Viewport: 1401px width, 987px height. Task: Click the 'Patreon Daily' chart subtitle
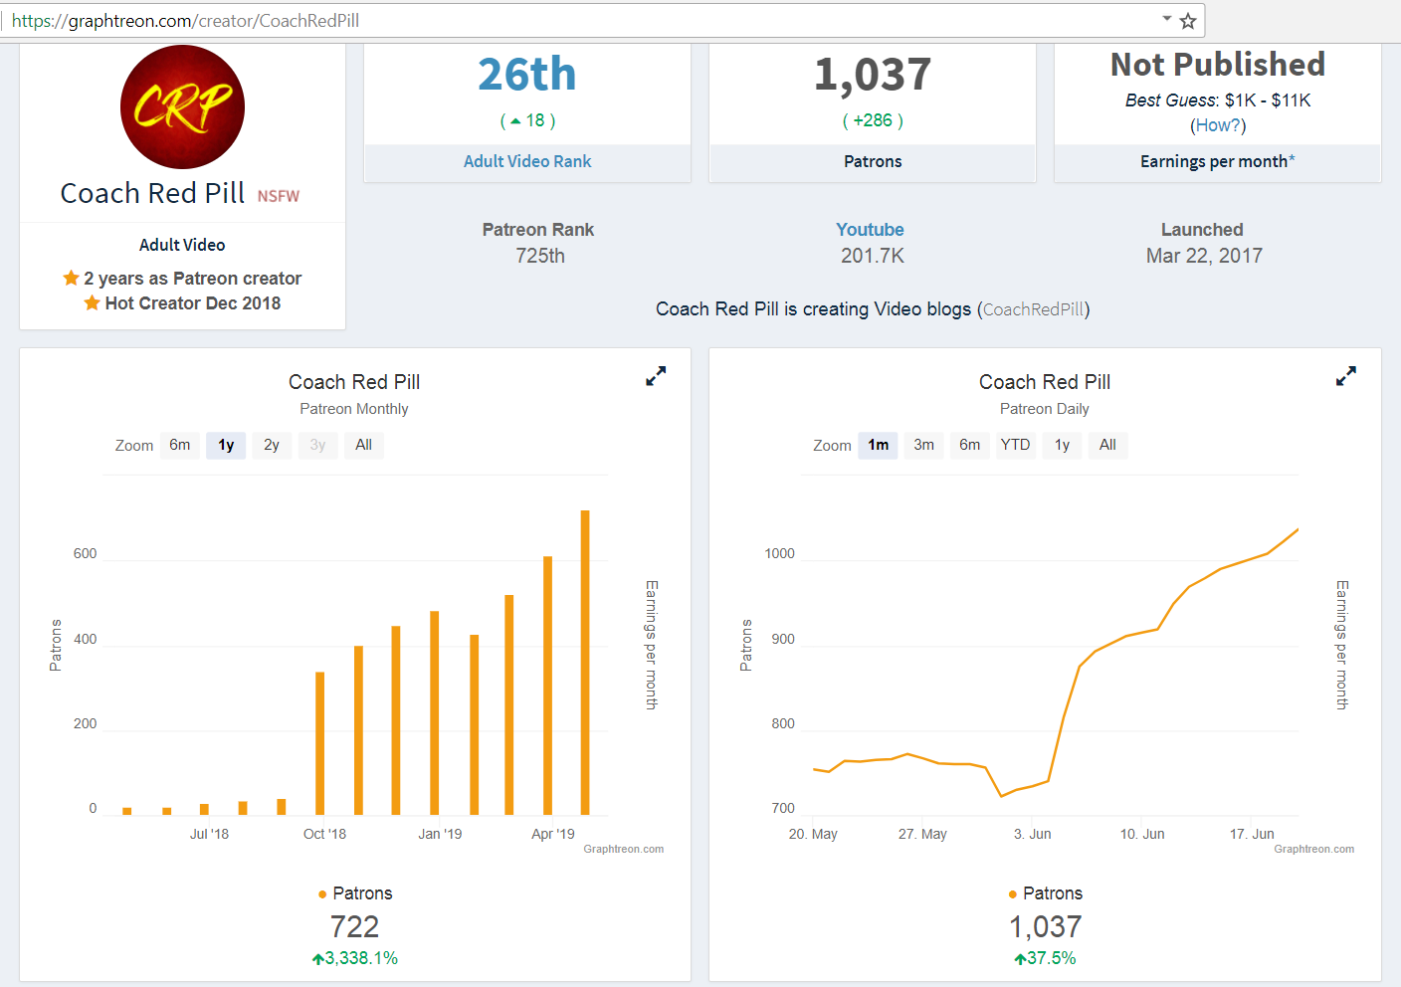point(1045,409)
